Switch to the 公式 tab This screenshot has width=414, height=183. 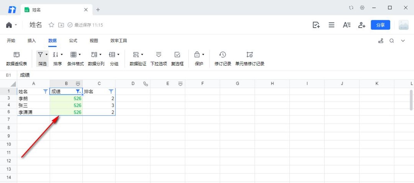pyautogui.click(x=73, y=41)
